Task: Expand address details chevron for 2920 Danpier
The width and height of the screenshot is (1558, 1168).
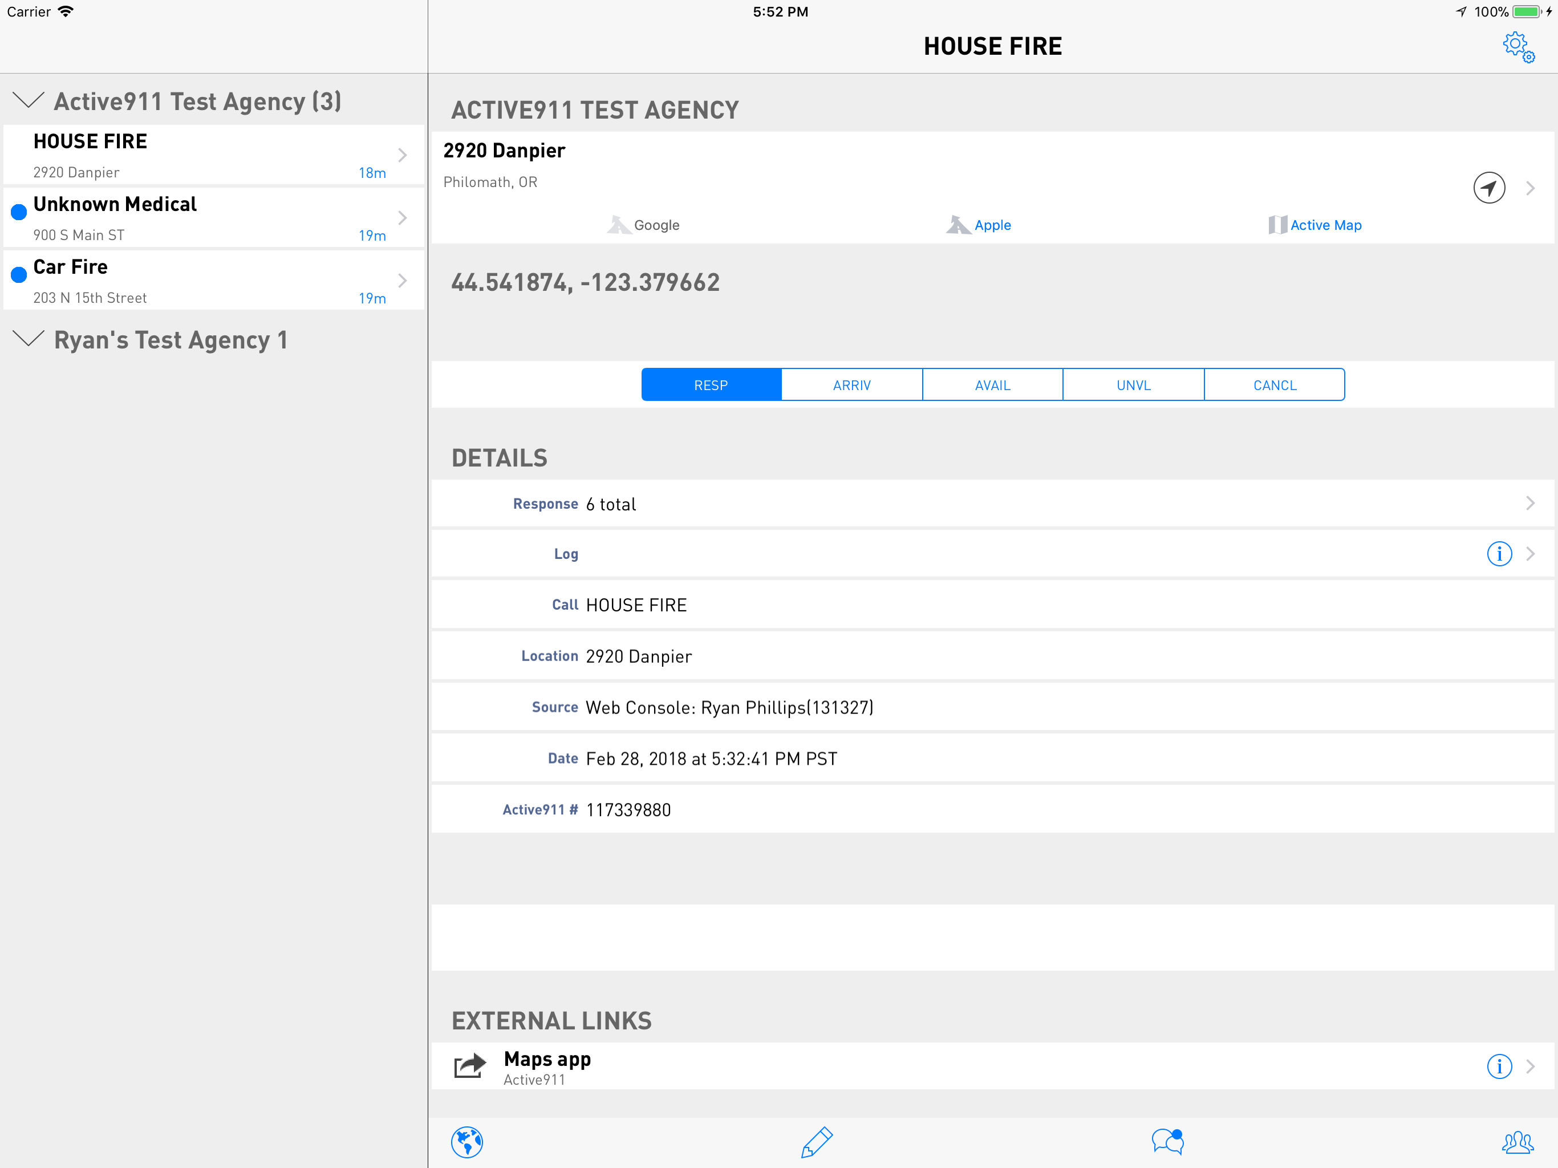Action: pos(1530,188)
